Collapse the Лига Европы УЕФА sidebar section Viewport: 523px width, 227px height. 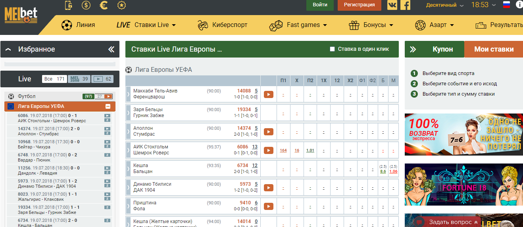point(108,106)
